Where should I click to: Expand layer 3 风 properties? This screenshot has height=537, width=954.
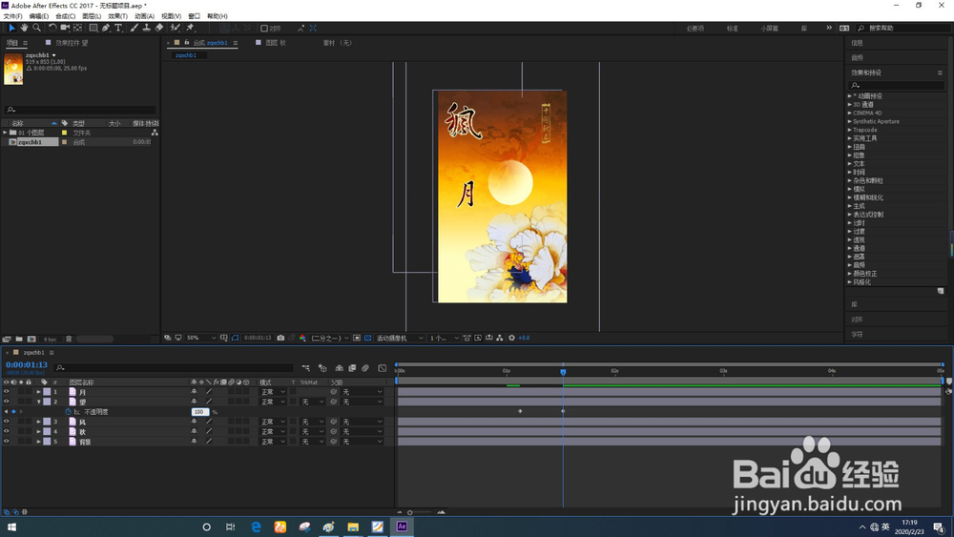39,422
